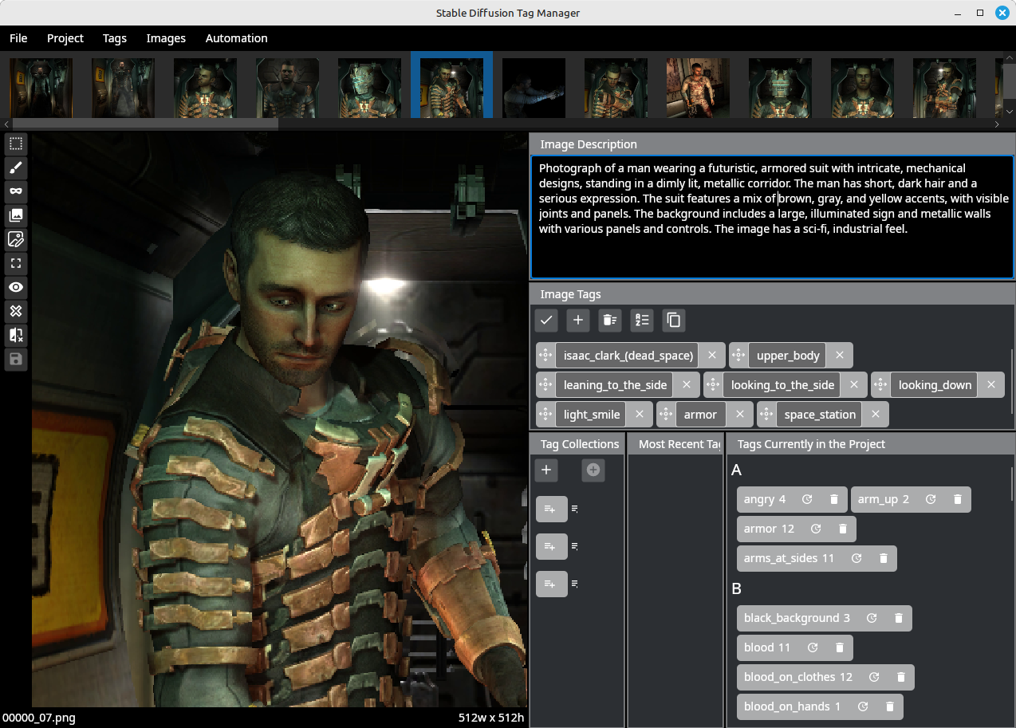Image resolution: width=1016 pixels, height=728 pixels.
Task: Open the File menu
Action: point(18,38)
